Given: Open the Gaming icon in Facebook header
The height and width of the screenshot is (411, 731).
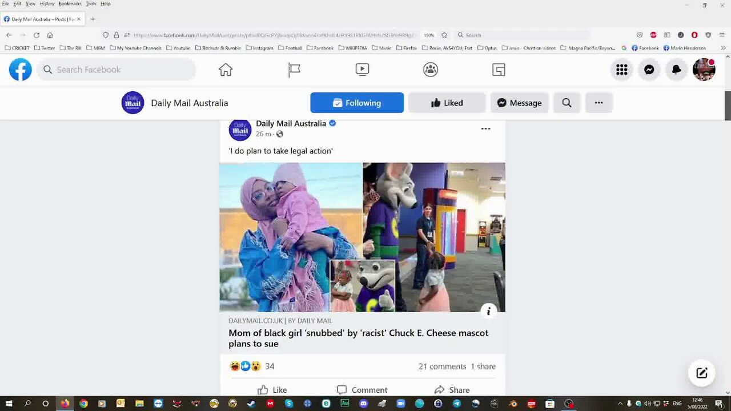Looking at the screenshot, I should (499, 70).
